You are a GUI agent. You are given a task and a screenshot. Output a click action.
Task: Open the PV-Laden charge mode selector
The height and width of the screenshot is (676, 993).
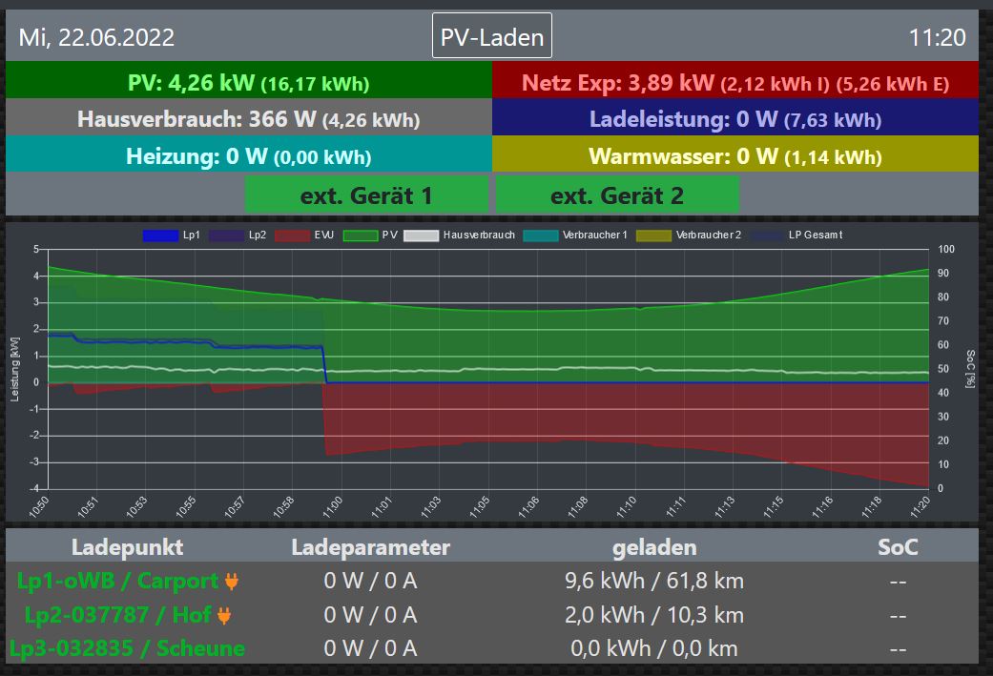pyautogui.click(x=491, y=37)
